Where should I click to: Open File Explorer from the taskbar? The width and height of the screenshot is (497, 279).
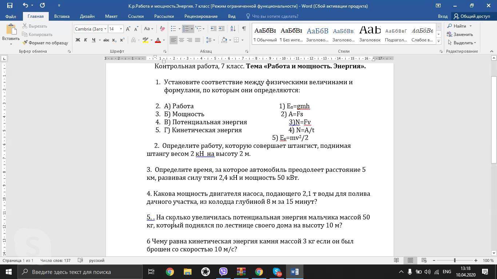point(187,272)
